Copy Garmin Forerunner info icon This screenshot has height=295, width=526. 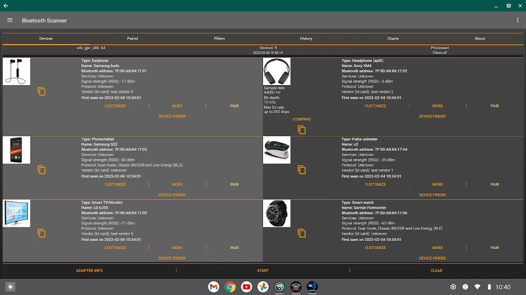302,233
